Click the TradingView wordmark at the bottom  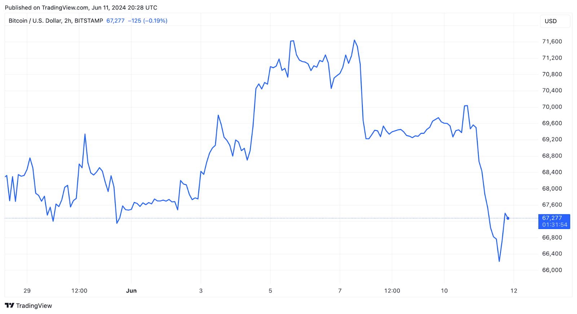click(x=34, y=306)
